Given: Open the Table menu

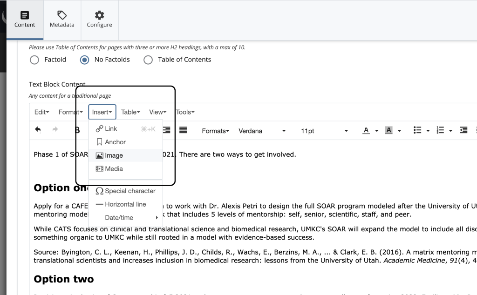Looking at the screenshot, I should point(130,112).
